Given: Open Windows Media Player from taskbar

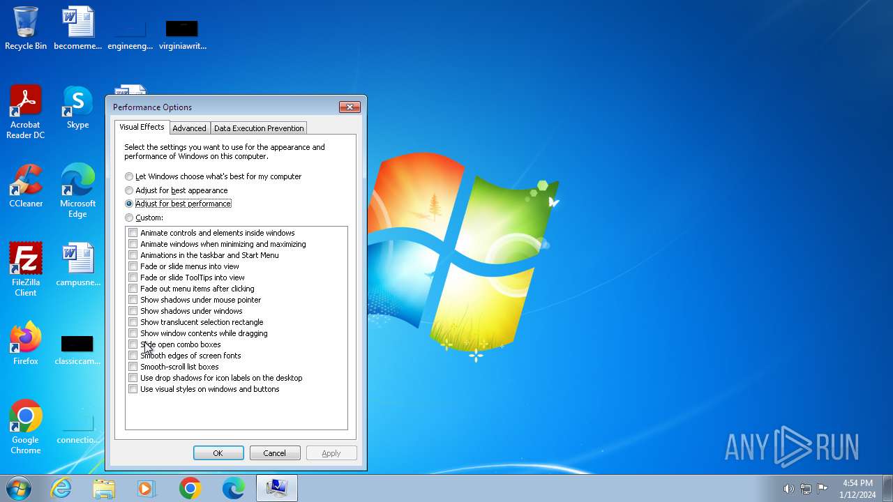Looking at the screenshot, I should pos(147,488).
